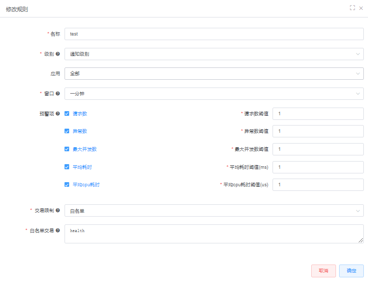The width and height of the screenshot is (368, 282).
Task: Click the 确定 button
Action: click(351, 271)
